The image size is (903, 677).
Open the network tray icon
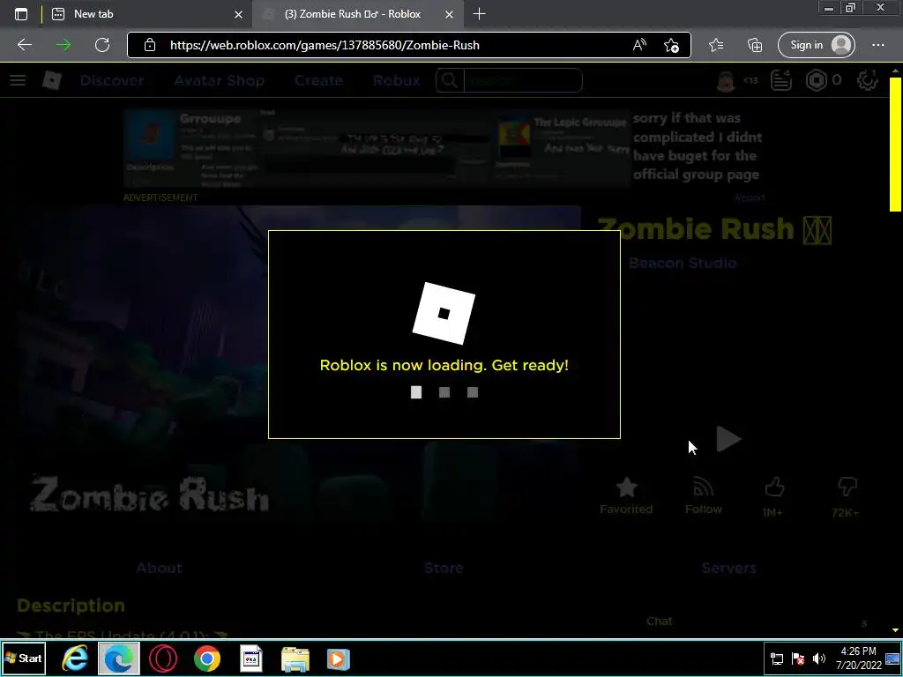(777, 658)
